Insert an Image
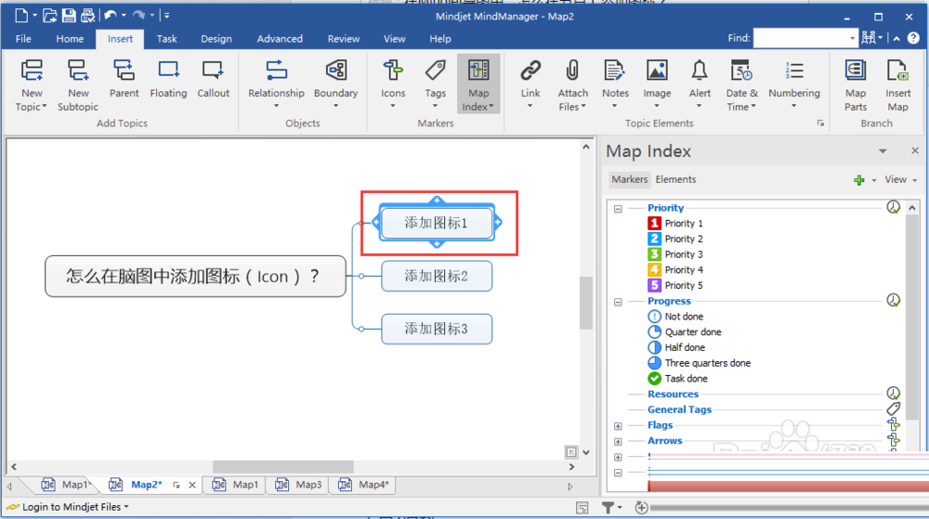This screenshot has height=519, width=929. coord(657,84)
